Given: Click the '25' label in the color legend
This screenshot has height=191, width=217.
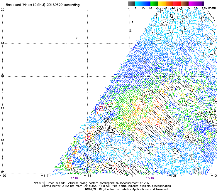Looking at the screenshot, I should (166, 8).
